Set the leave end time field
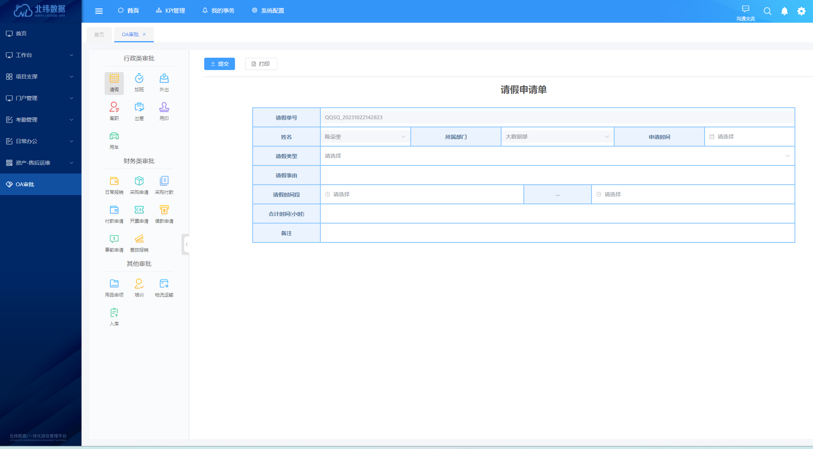 693,194
